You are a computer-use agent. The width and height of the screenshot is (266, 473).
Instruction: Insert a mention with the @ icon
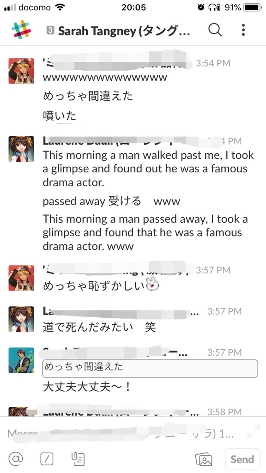coord(16,459)
